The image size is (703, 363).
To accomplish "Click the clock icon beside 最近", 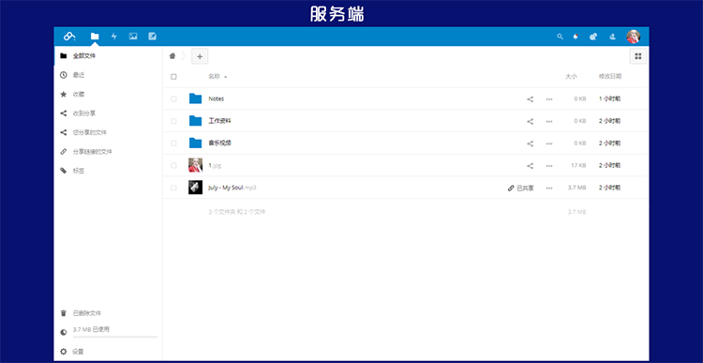I will pos(63,75).
